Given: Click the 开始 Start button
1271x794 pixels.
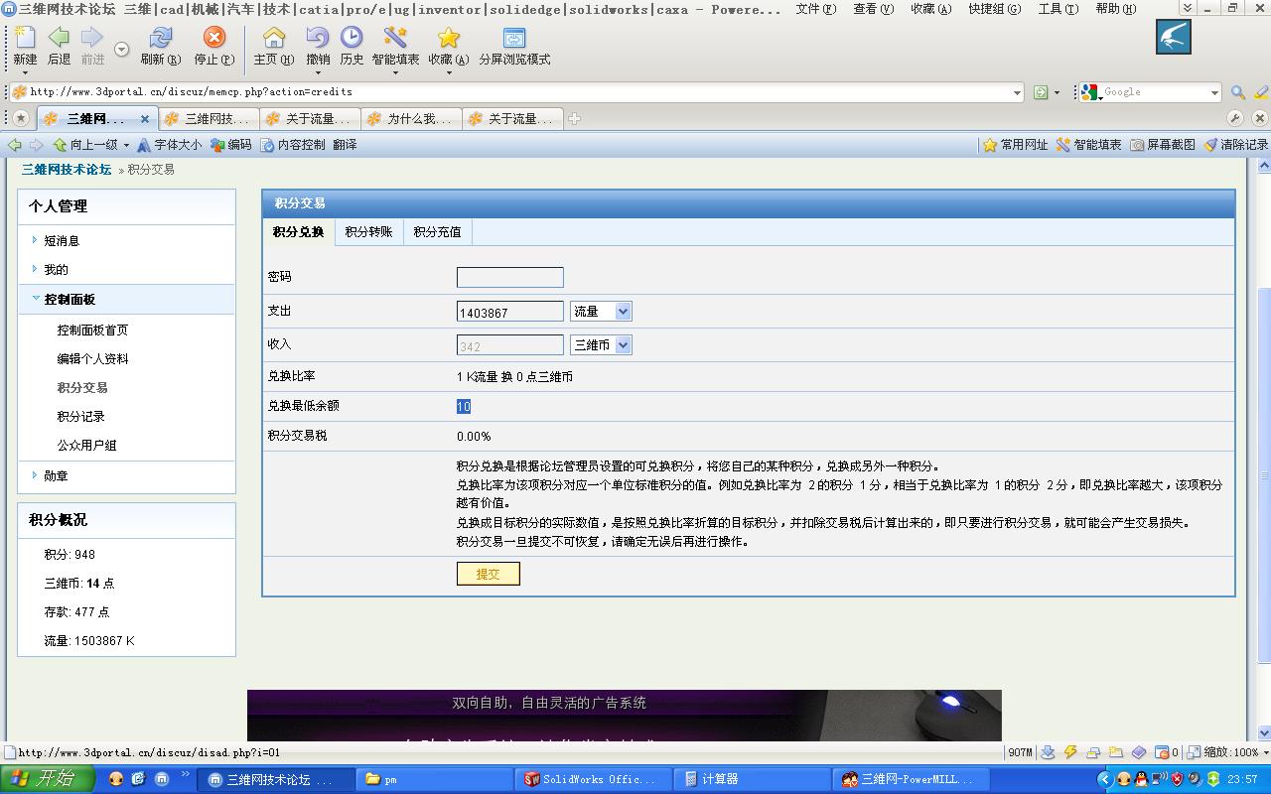Looking at the screenshot, I should point(48,779).
